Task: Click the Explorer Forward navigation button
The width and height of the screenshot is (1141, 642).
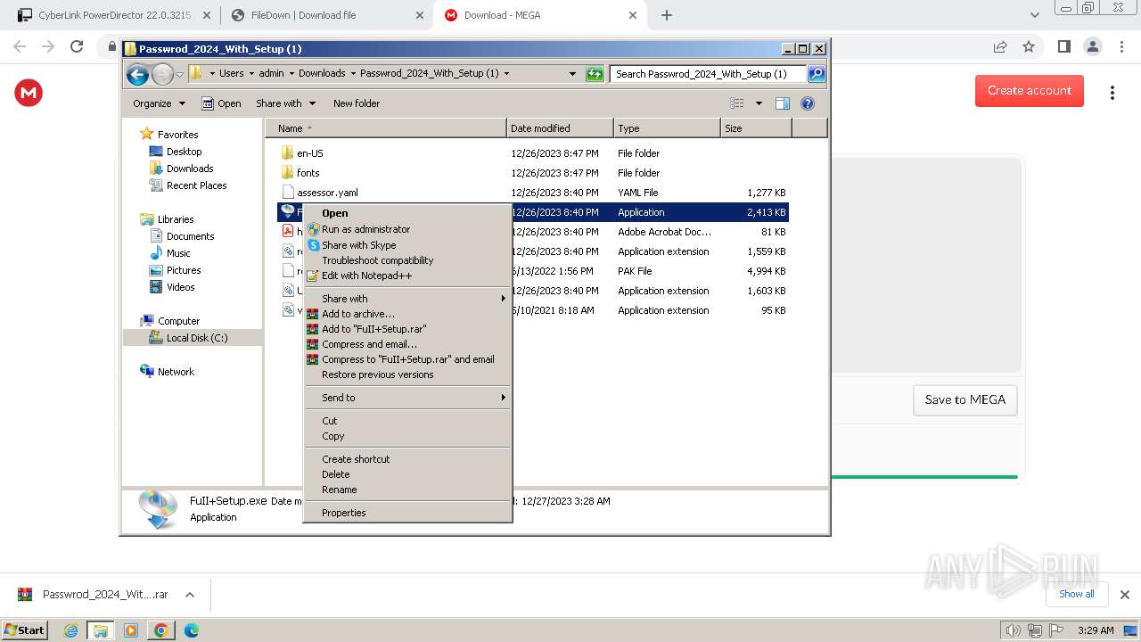Action: 162,74
